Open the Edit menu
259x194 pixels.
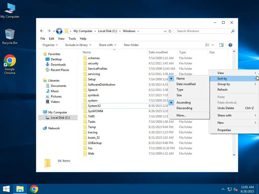pos(52,39)
